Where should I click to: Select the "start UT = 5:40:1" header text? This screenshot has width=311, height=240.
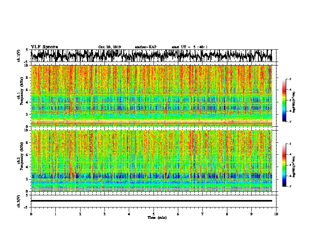click(190, 47)
